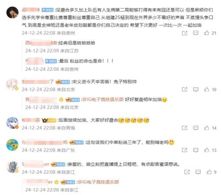Reply to the 亲爱的 comment from 浙江
The image size is (221, 195).
click(x=198, y=172)
